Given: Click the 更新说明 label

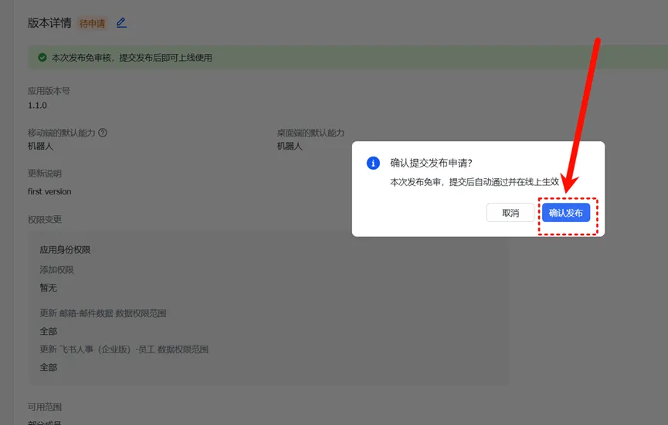Looking at the screenshot, I should pyautogui.click(x=45, y=174).
